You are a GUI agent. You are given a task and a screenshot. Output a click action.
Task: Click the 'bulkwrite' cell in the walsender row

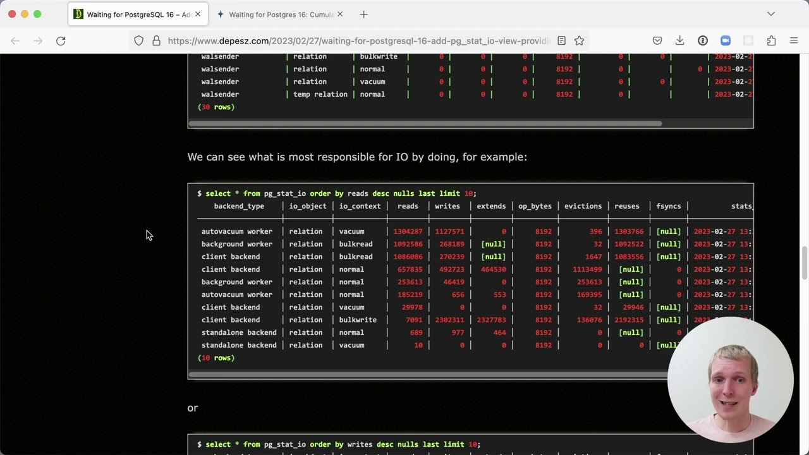(379, 56)
